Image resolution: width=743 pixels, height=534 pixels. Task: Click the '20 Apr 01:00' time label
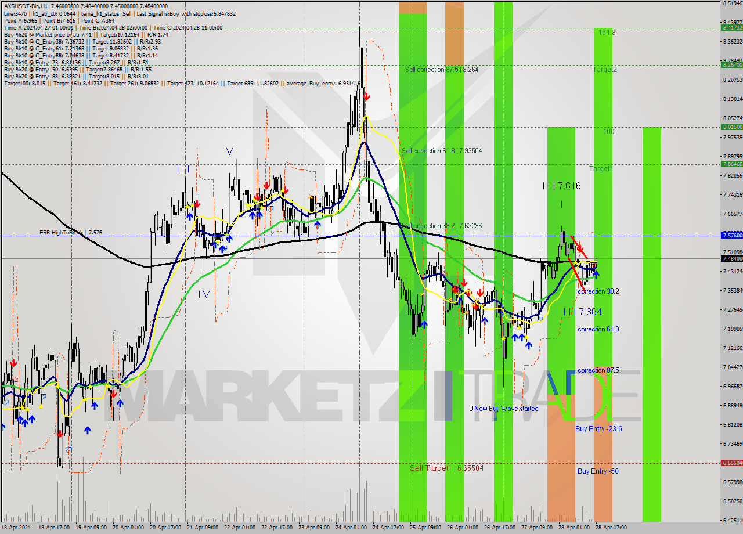[x=129, y=528]
